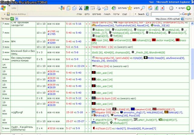Image resolution: width=194 pixels, height=135 pixels.
Task: Click the green Go (עבור אל) arrow
Action: tap(12, 19)
